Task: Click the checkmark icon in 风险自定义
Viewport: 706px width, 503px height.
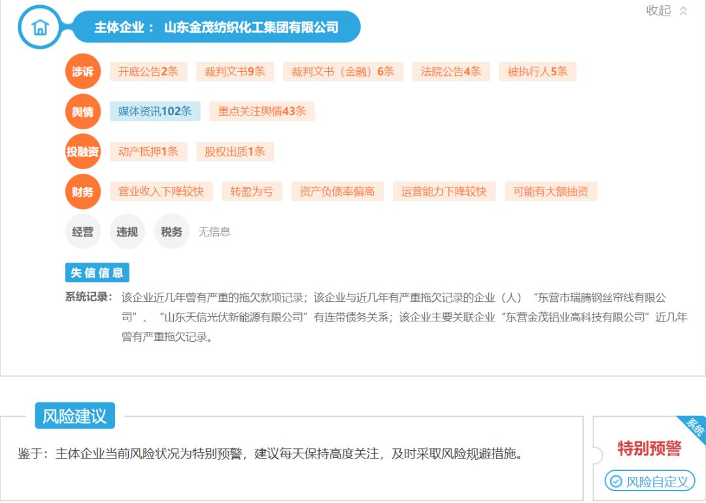Action: [x=616, y=480]
